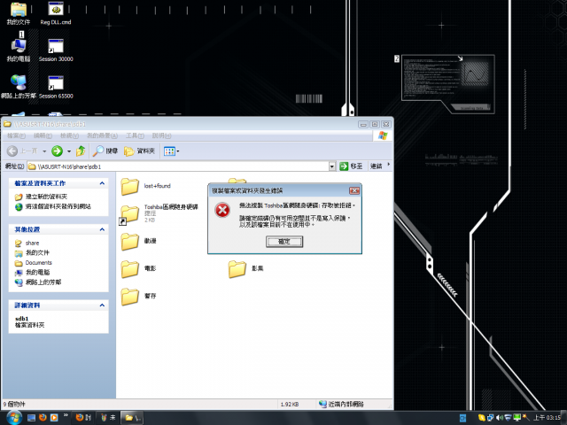Click the clock showing 上午 03:15
Viewport: 567px width, 425px height.
pos(547,418)
